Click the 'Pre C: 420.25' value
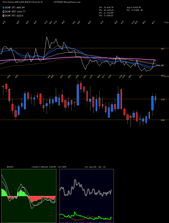The image size is (169, 223). click(x=106, y=16)
